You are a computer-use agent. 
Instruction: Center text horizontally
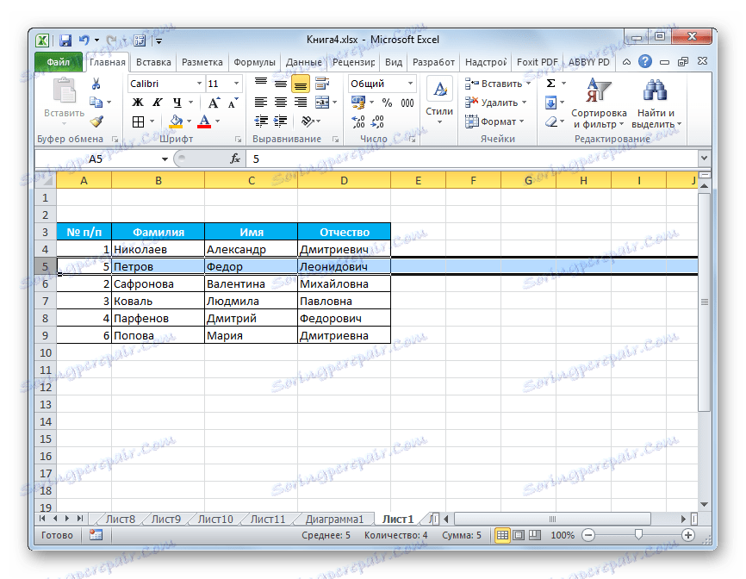point(281,103)
